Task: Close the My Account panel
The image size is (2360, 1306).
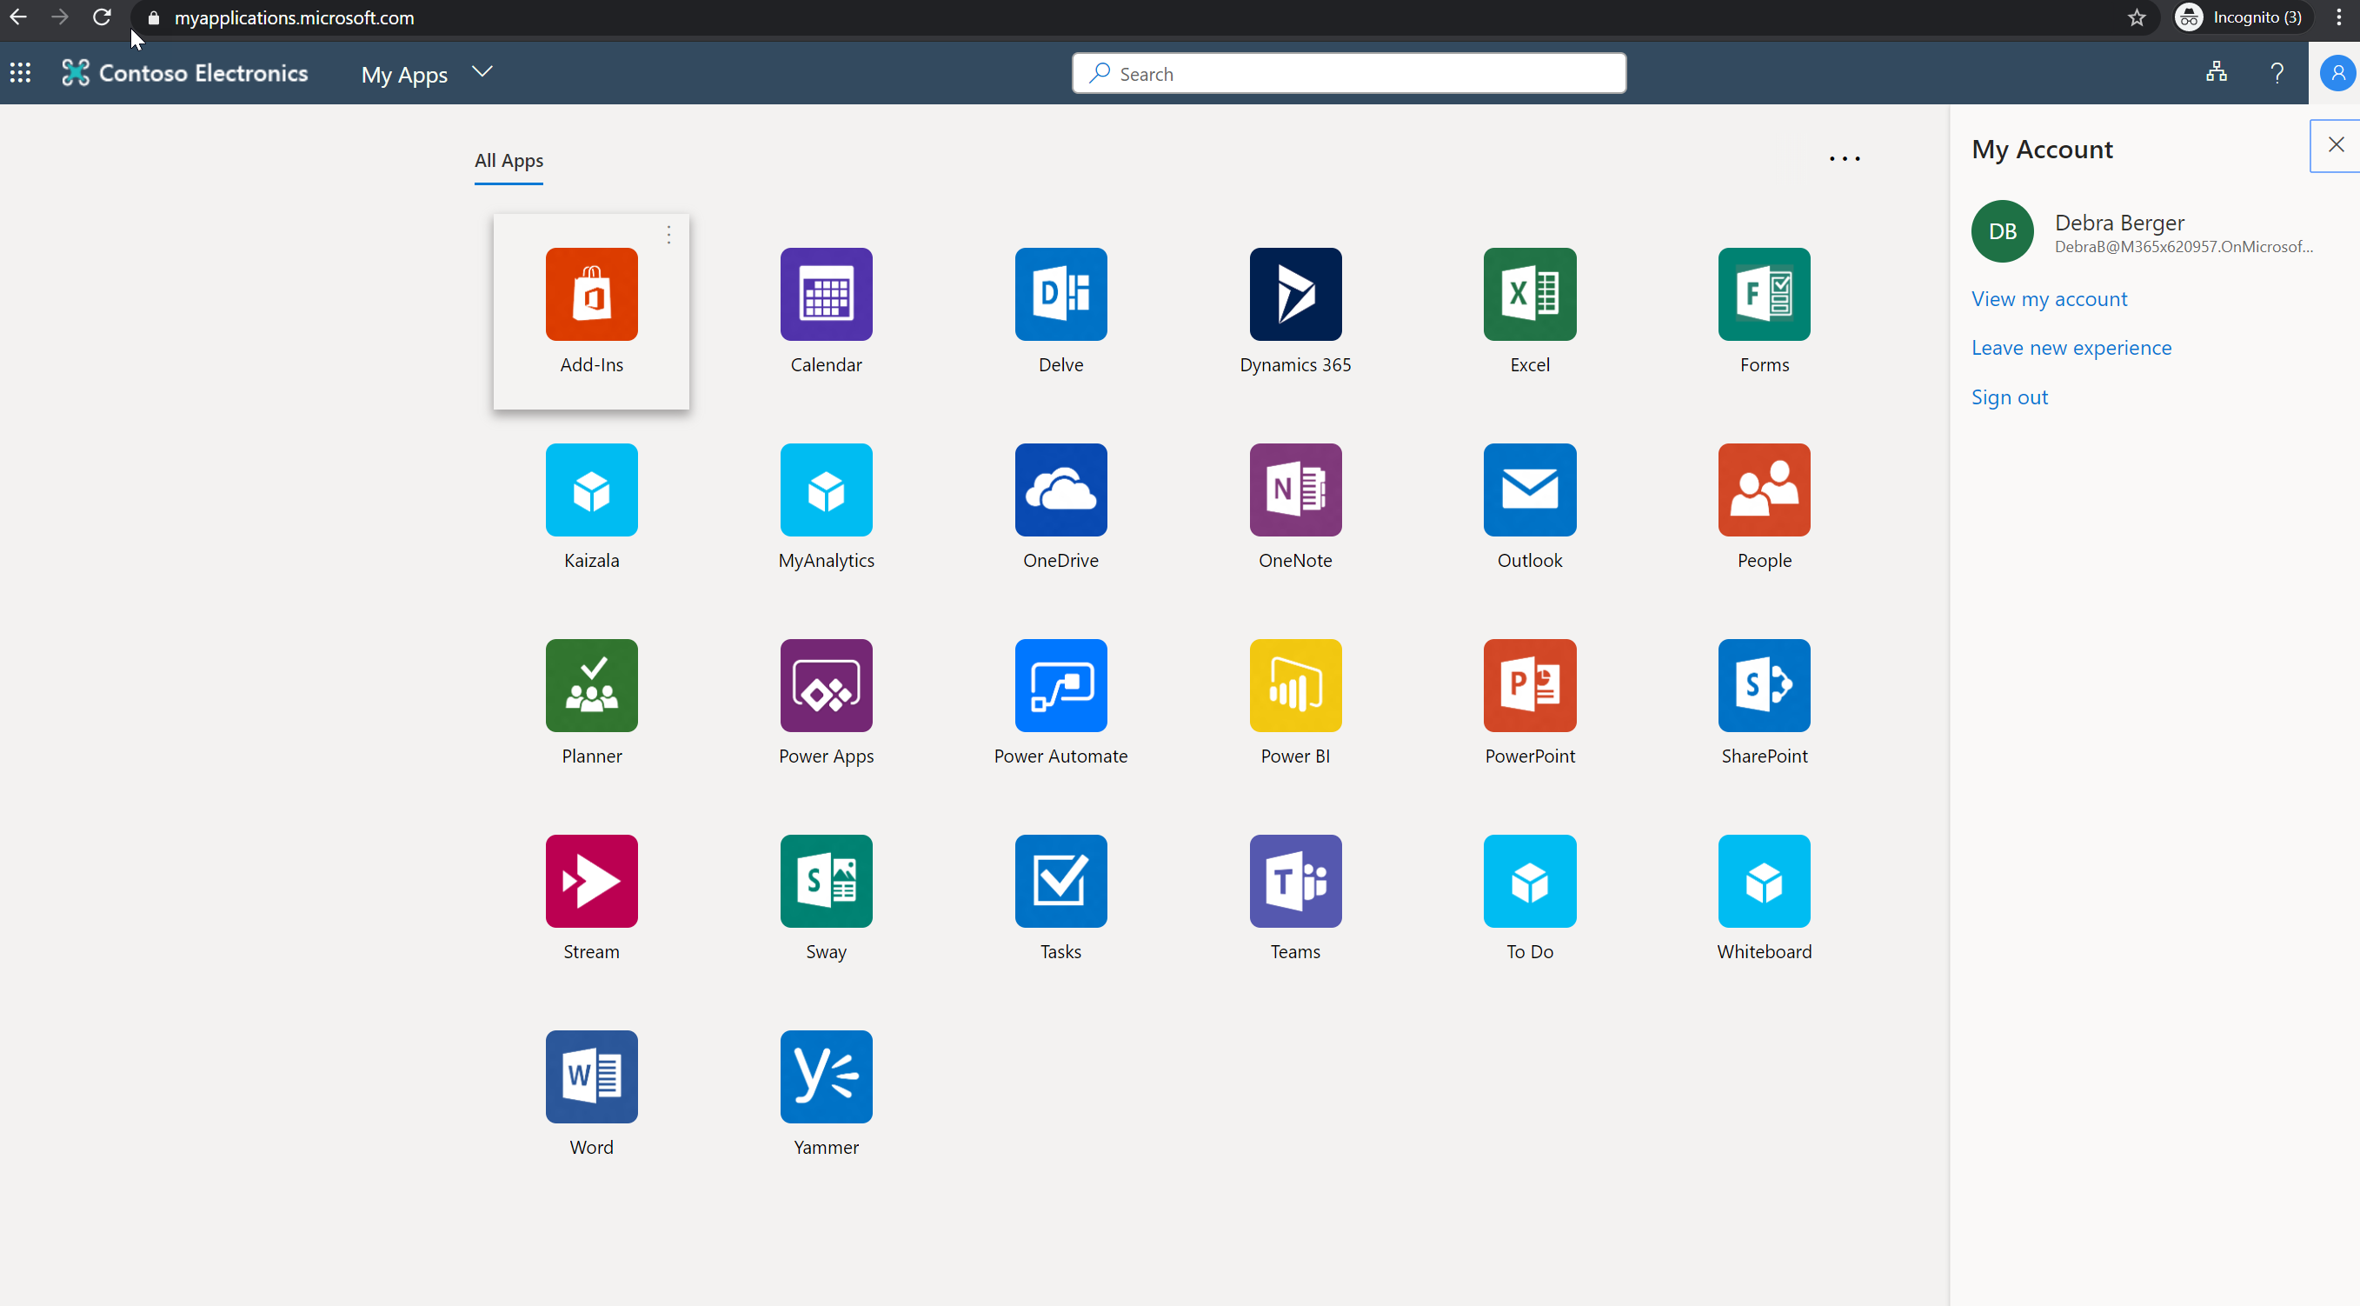Action: 2336,145
